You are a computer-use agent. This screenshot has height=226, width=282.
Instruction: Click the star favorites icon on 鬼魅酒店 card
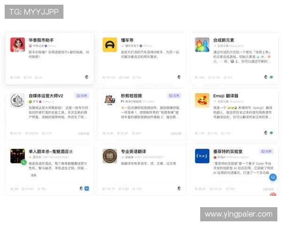pyautogui.click(x=39, y=189)
